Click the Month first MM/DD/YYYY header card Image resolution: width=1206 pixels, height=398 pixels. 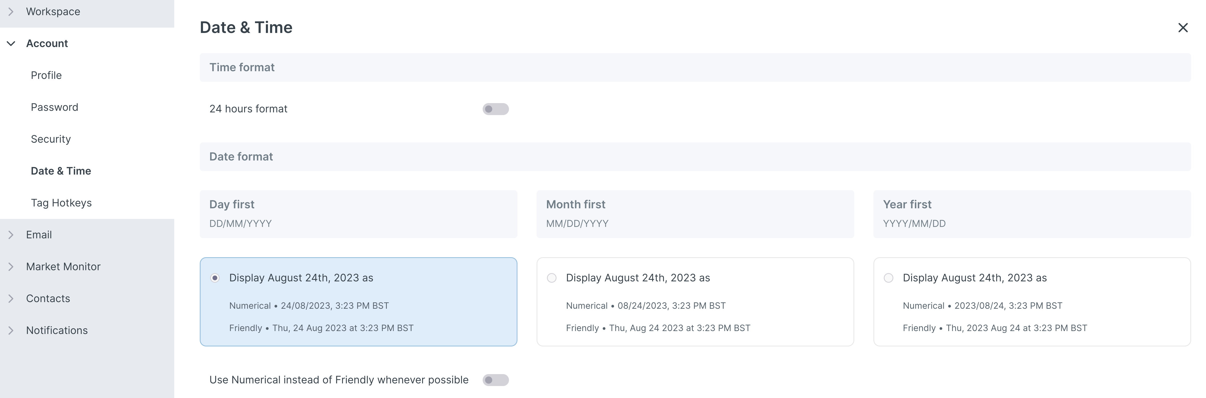click(x=695, y=214)
